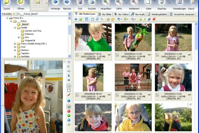Screen dimensions: 199x133
Task: Switch to the Nur Audio tab
Action: (x=138, y=14)
